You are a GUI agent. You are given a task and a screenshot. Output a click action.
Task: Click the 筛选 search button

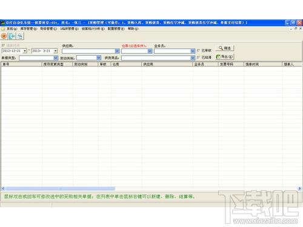click(224, 48)
